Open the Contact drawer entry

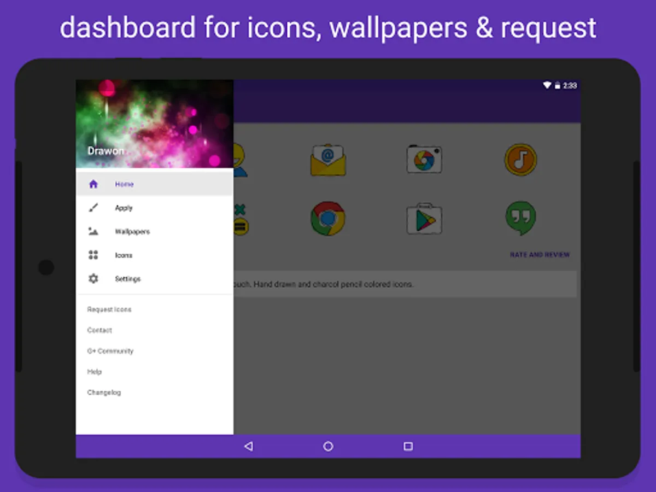[99, 330]
